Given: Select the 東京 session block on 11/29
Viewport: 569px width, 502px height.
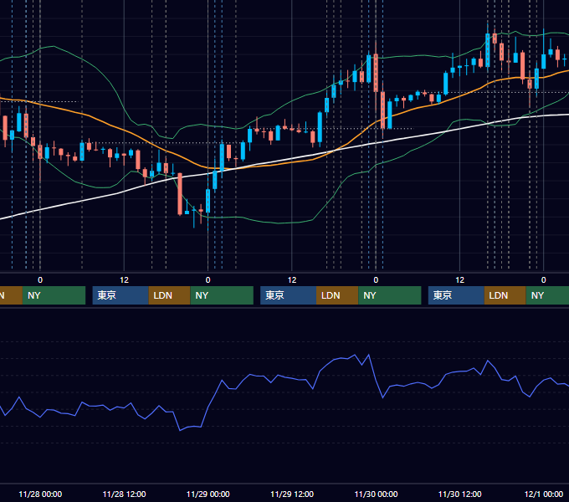Looking at the screenshot, I should point(289,295).
